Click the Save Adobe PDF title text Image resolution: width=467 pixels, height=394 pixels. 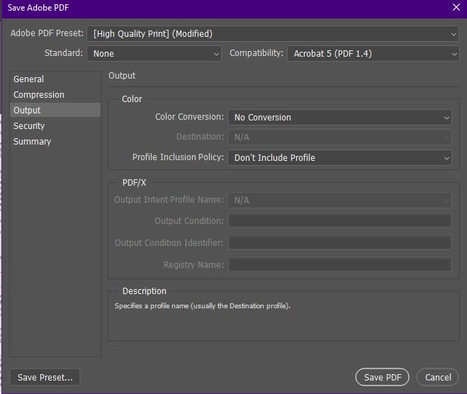click(x=38, y=8)
